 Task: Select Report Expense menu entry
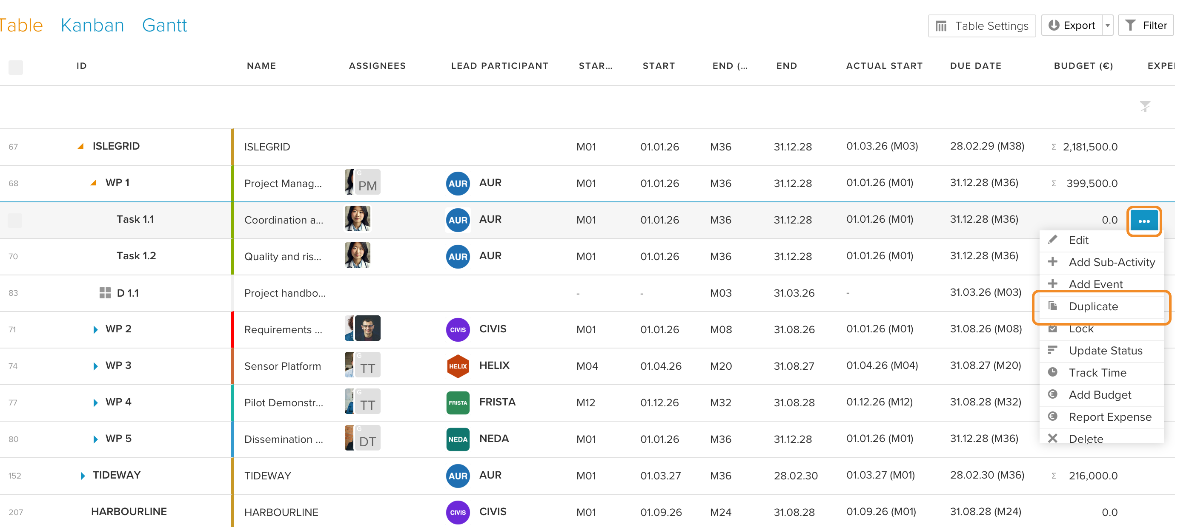coord(1101,417)
